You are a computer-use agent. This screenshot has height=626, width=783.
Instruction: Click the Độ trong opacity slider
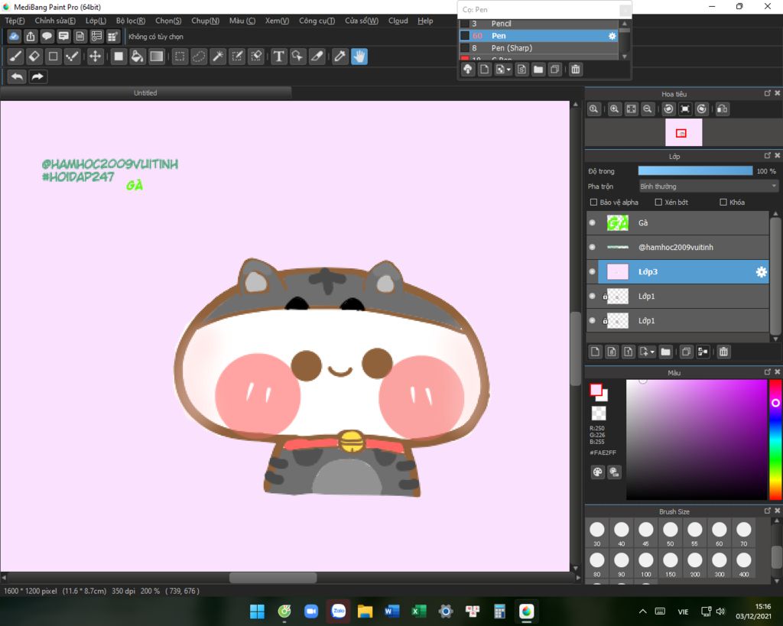[695, 170]
